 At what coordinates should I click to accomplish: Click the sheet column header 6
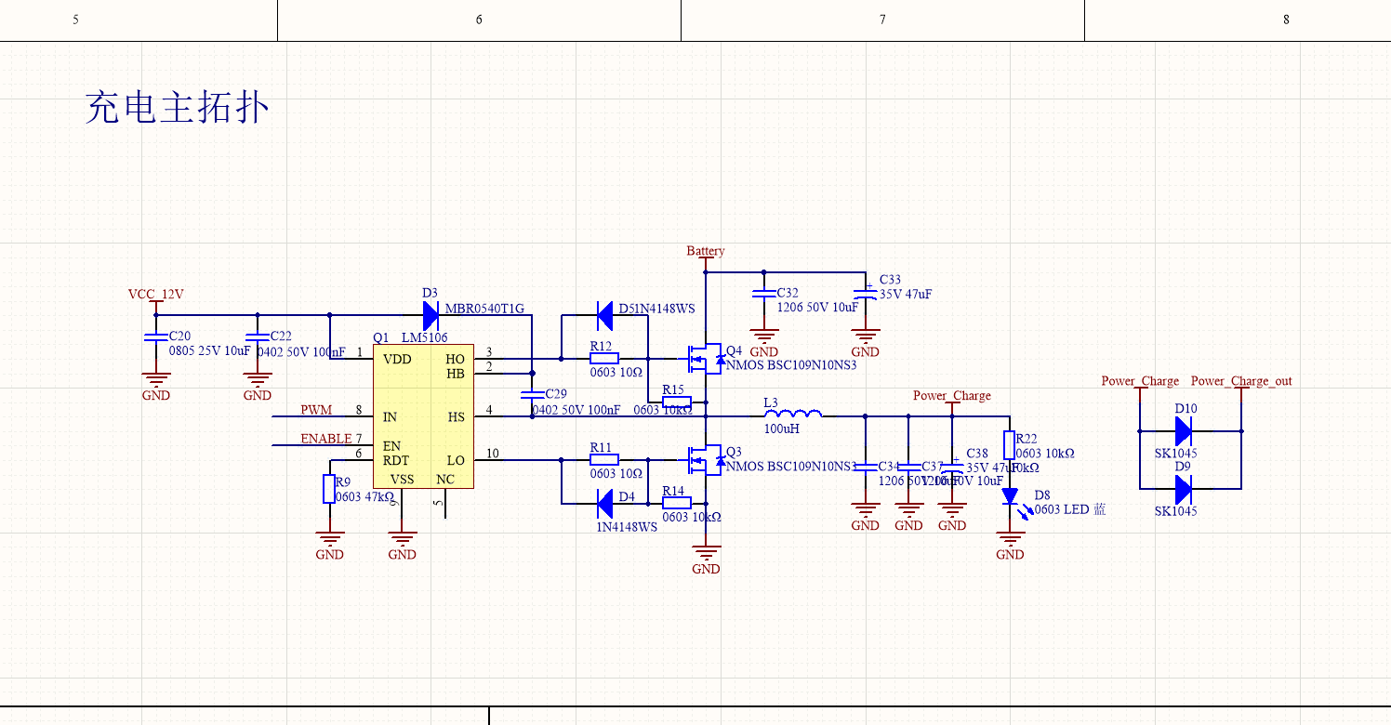[x=479, y=20]
